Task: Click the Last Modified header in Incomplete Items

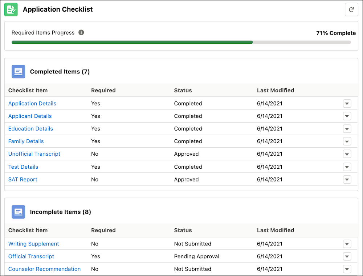Action: [x=275, y=230]
